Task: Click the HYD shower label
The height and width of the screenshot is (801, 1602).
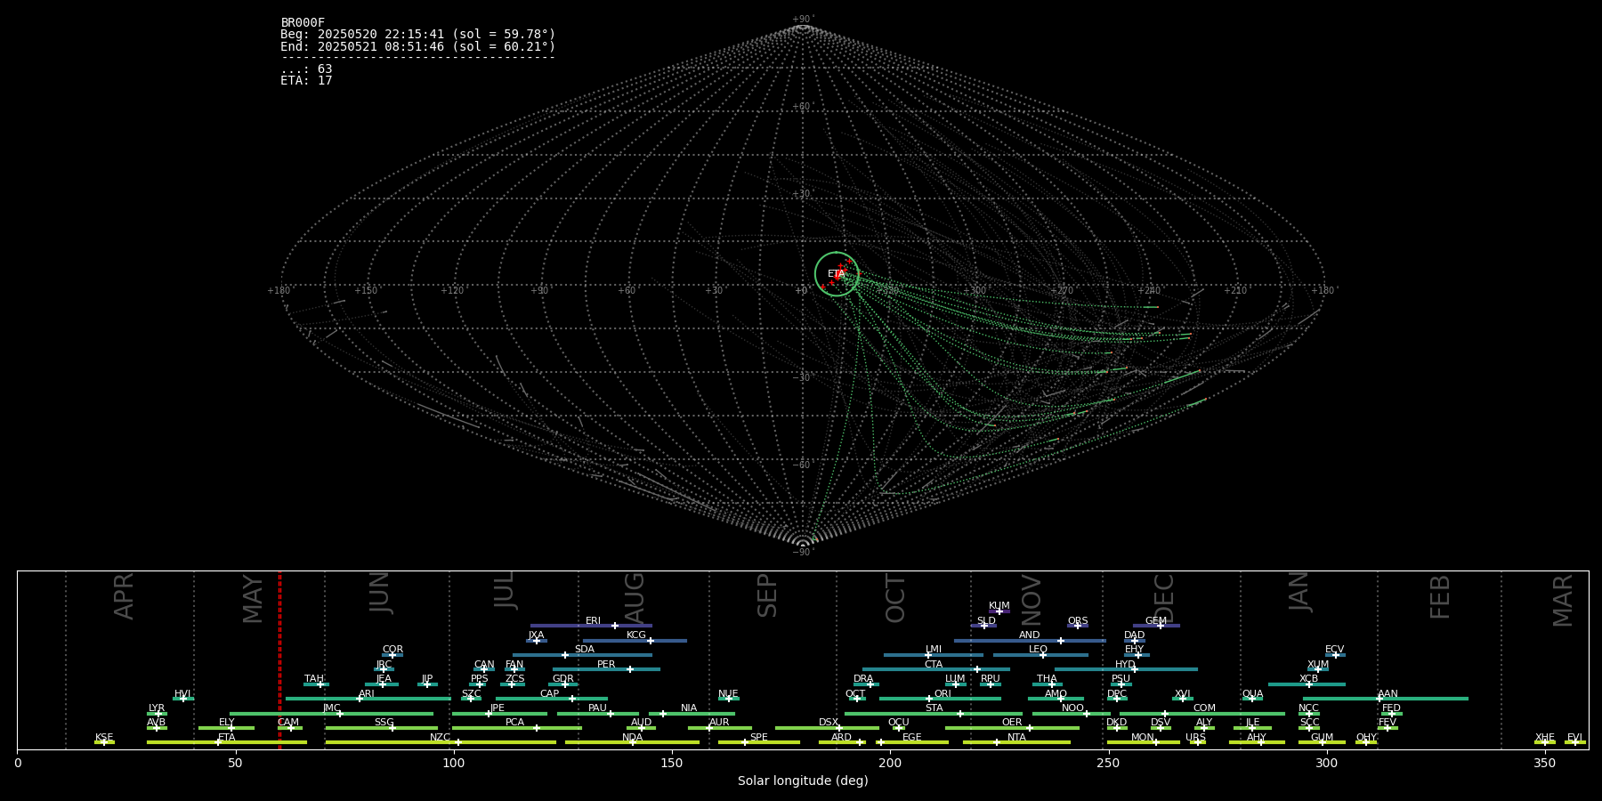Action: (x=1125, y=664)
